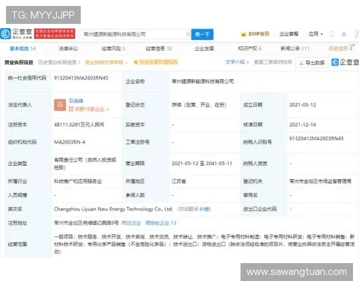The width and height of the screenshot is (359, 287).
Task: Select registered capital 48111.3281万元人民币
Action: pos(79,125)
